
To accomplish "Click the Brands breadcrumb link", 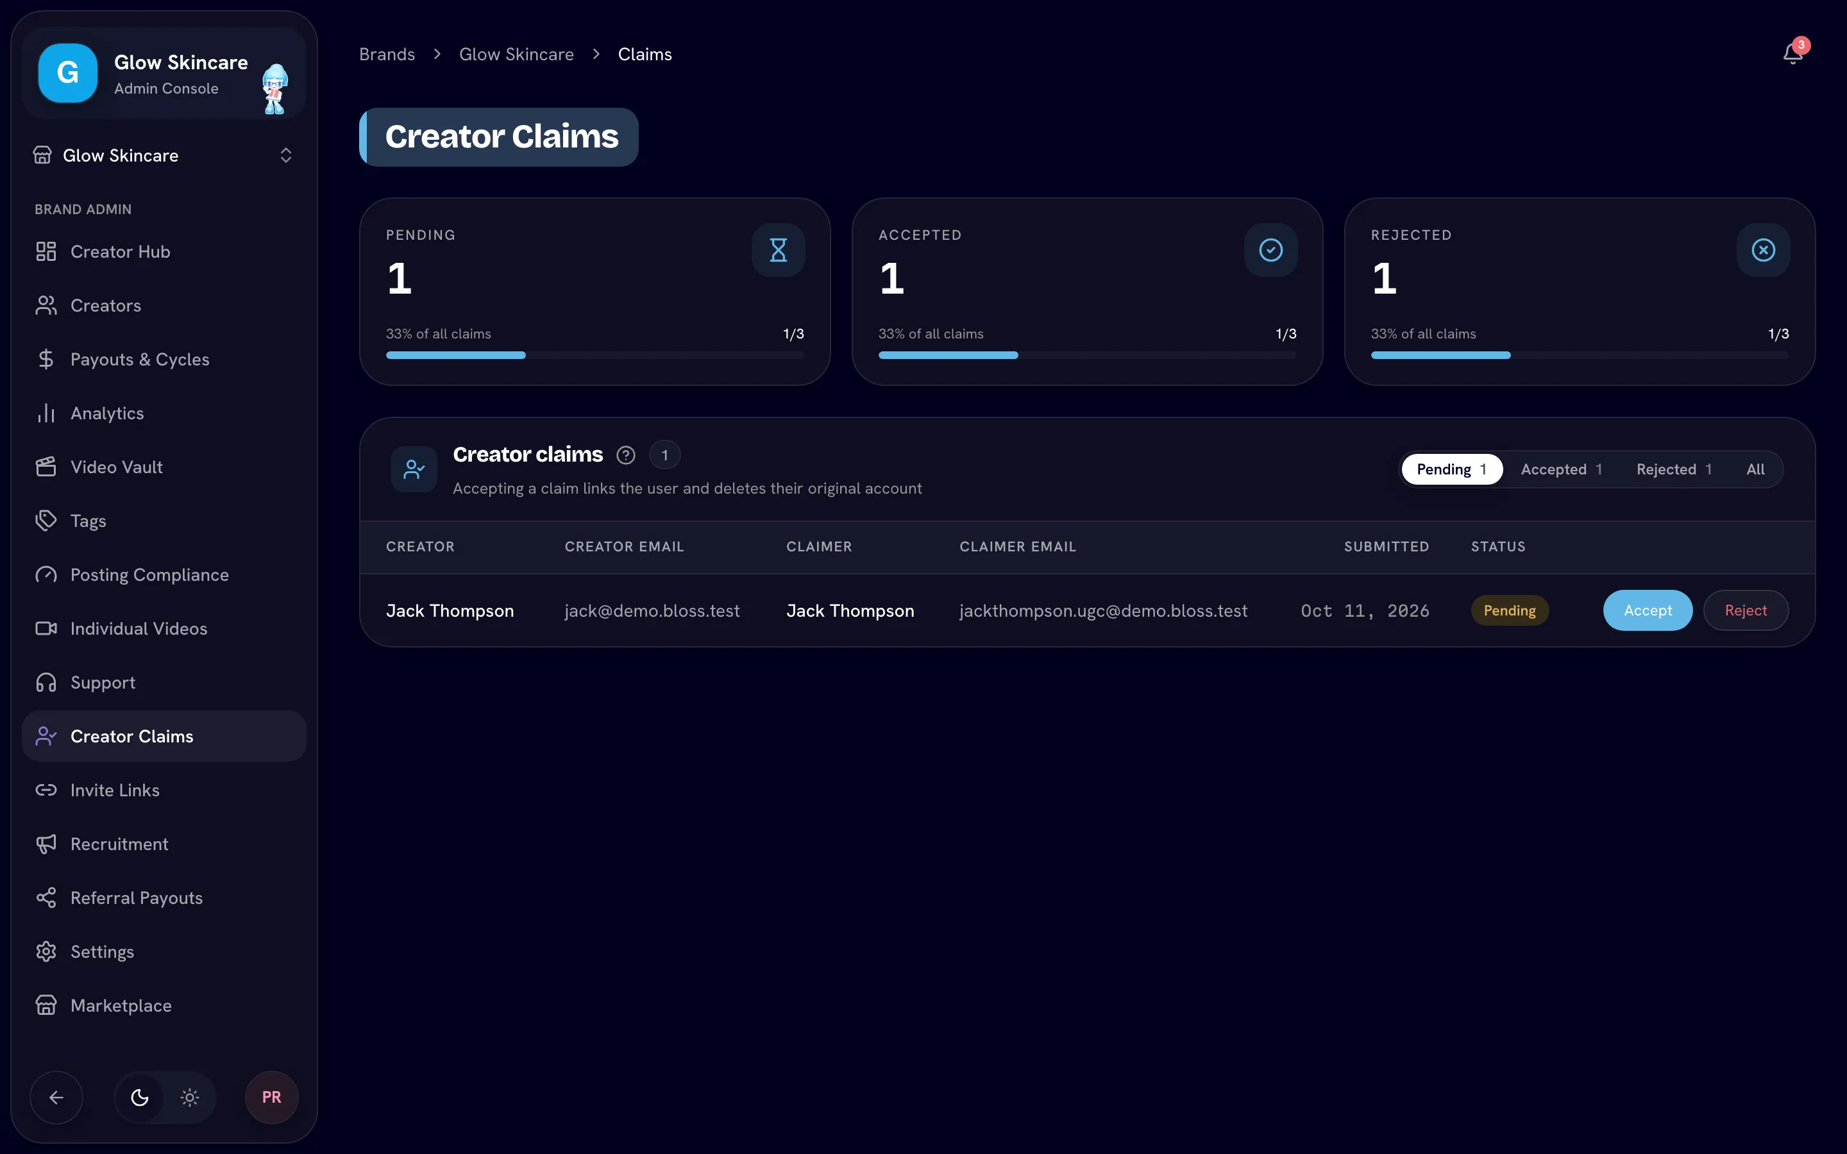I will tap(387, 54).
